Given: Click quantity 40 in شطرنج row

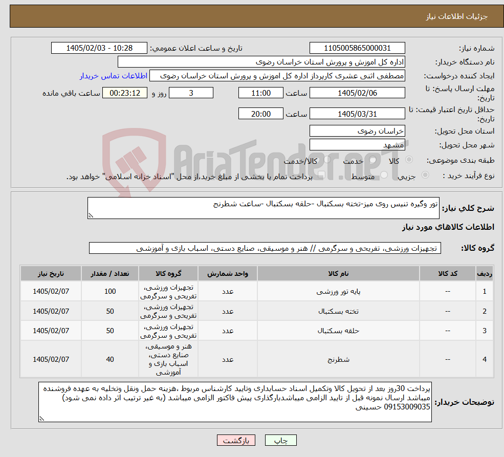Looking at the screenshot, I should [x=110, y=359].
